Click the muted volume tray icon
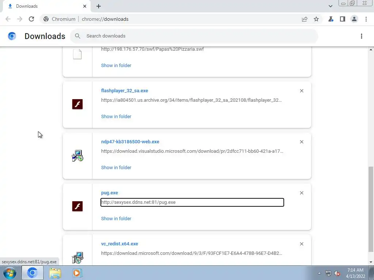Image resolution: width=374 pixels, height=280 pixels. pos(337,273)
